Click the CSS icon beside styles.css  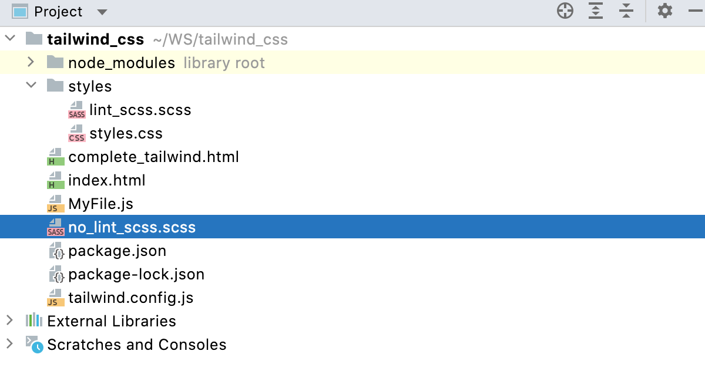tap(76, 133)
